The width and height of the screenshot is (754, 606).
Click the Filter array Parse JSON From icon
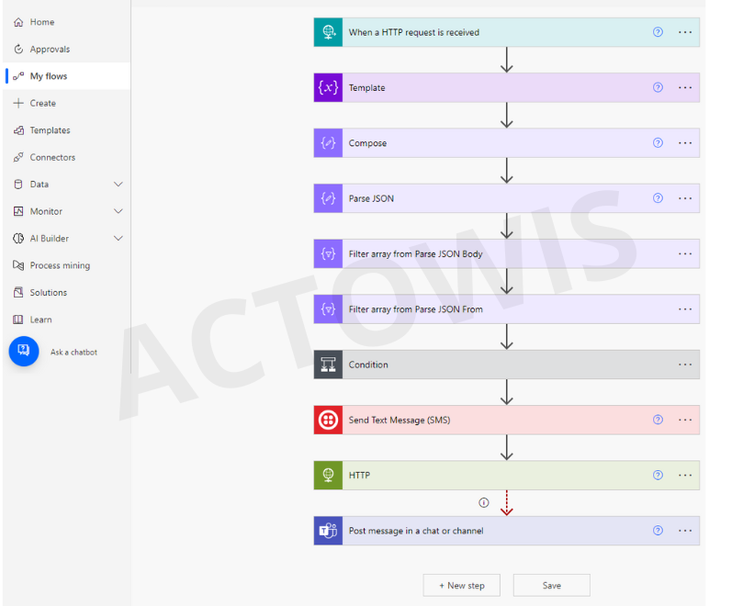(x=328, y=309)
